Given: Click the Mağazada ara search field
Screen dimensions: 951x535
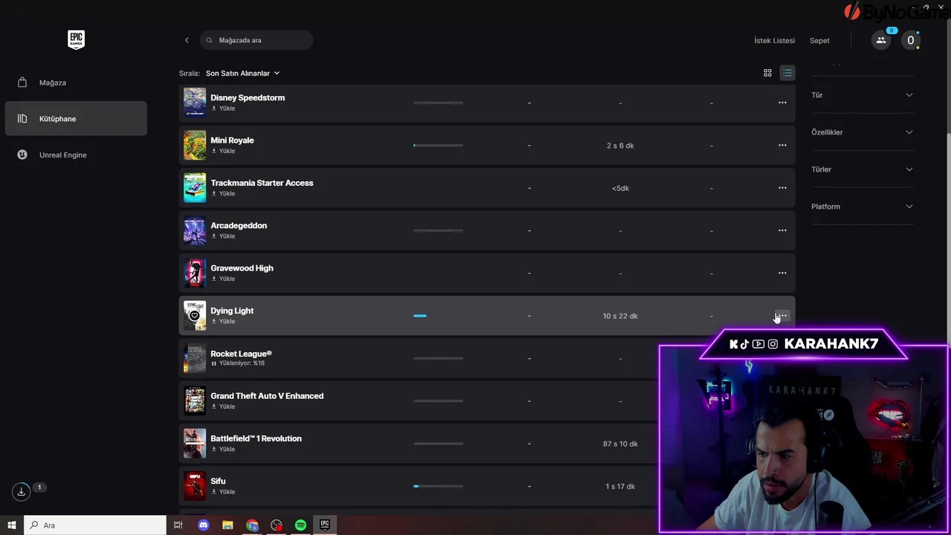Looking at the screenshot, I should (256, 40).
